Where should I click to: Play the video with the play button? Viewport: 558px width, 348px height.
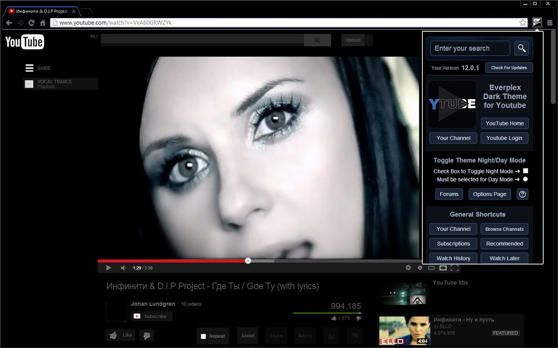(109, 268)
